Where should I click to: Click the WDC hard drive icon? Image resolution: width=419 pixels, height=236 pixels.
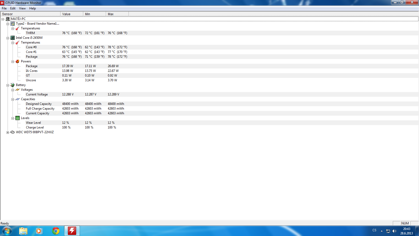[13, 132]
